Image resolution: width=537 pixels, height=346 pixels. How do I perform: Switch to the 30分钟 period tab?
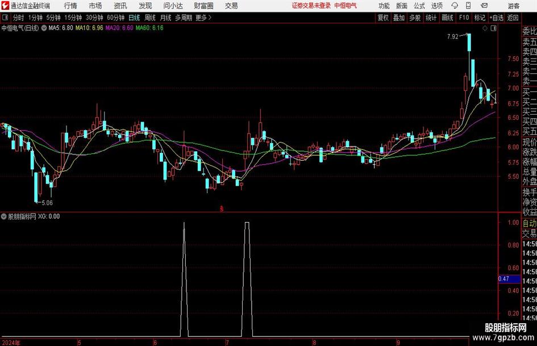[x=94, y=18]
